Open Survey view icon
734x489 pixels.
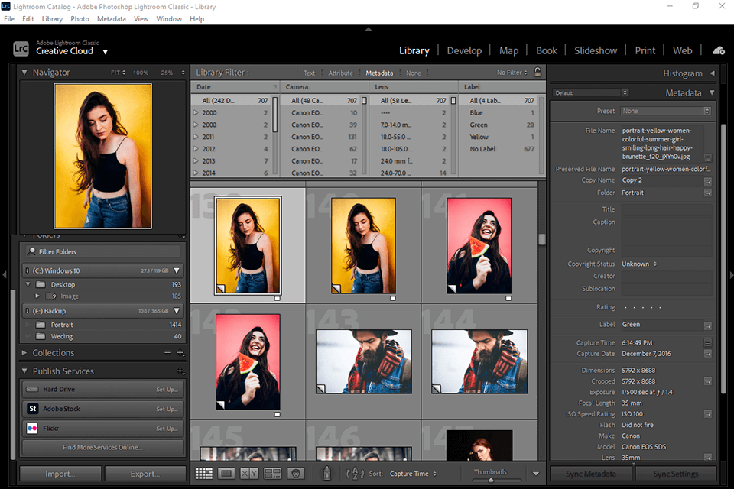(272, 474)
